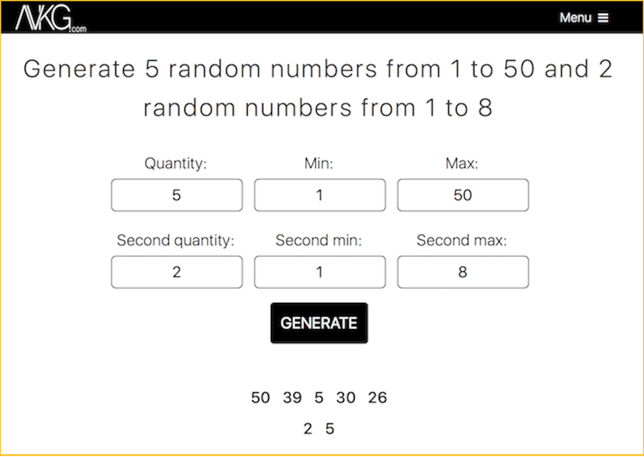Click the AVKG.com logo
This screenshot has height=457, width=644.
click(51, 19)
